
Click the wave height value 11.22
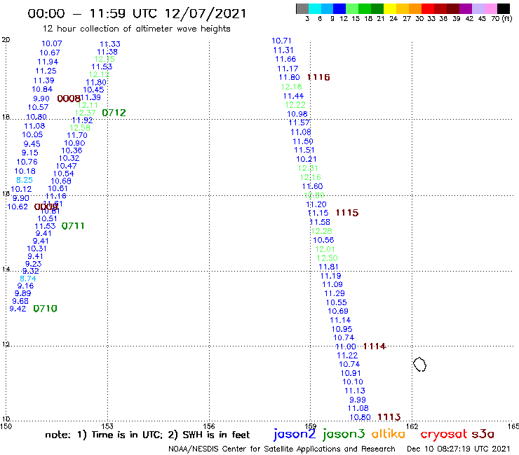[347, 356]
